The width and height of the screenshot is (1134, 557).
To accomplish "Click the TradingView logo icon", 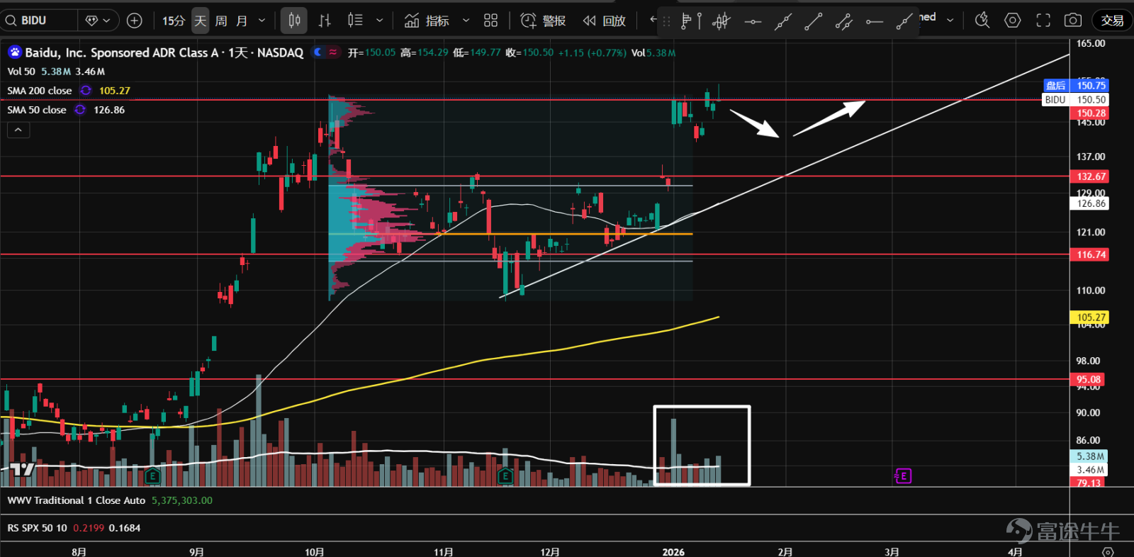I will point(23,469).
